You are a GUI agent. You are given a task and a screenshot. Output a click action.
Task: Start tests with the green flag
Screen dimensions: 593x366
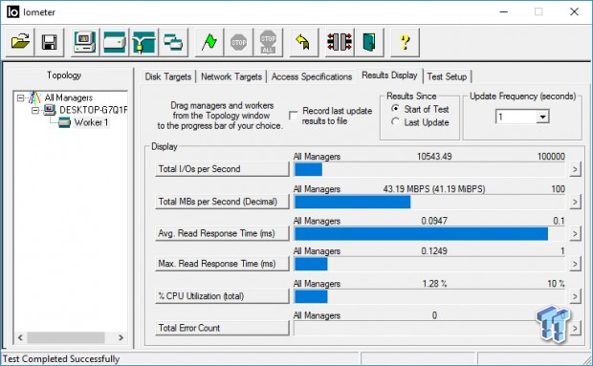click(x=209, y=42)
